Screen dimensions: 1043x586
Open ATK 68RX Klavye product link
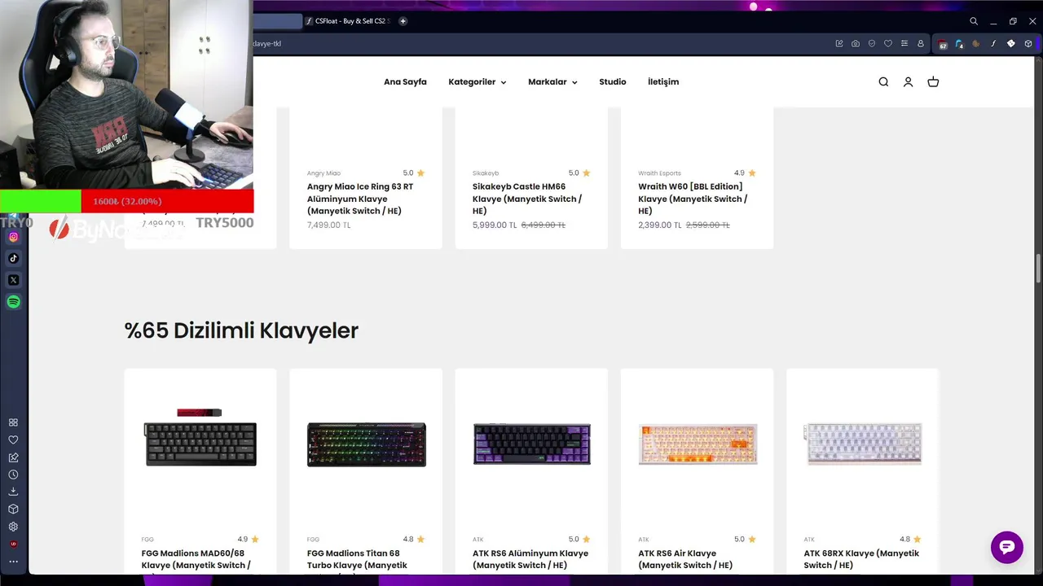tap(861, 559)
